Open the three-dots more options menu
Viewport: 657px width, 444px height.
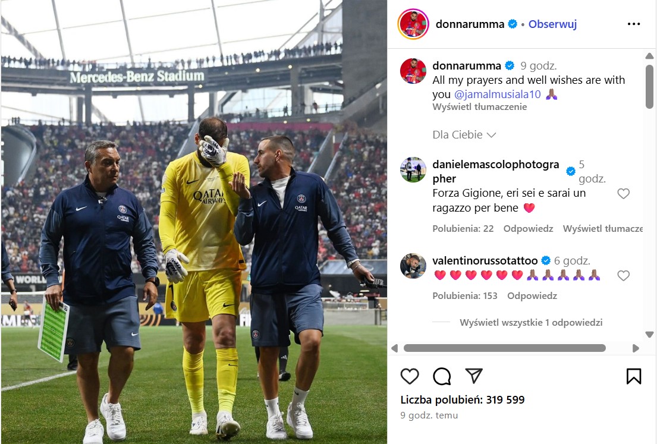click(634, 24)
